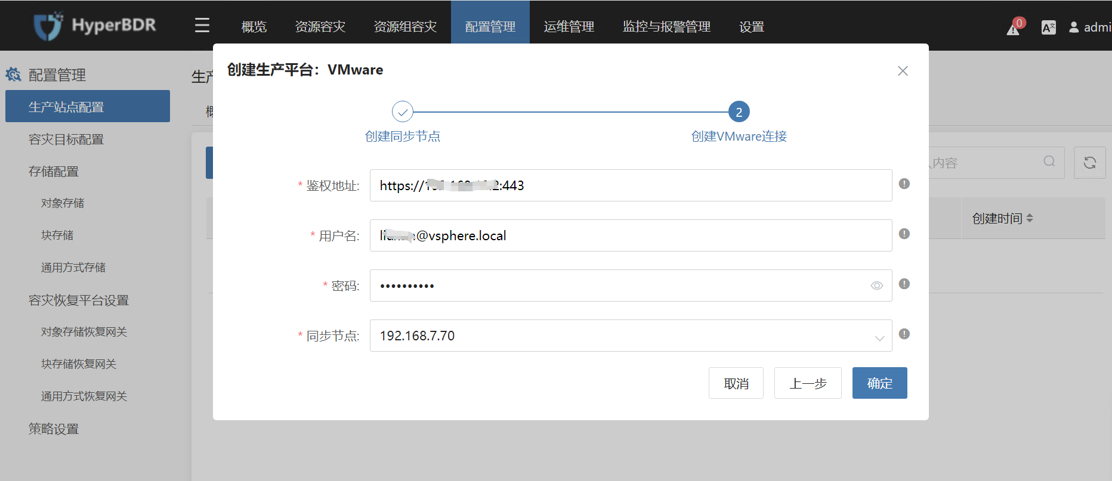Click the 创建VMware连接 step label
The width and height of the screenshot is (1112, 481).
(739, 136)
